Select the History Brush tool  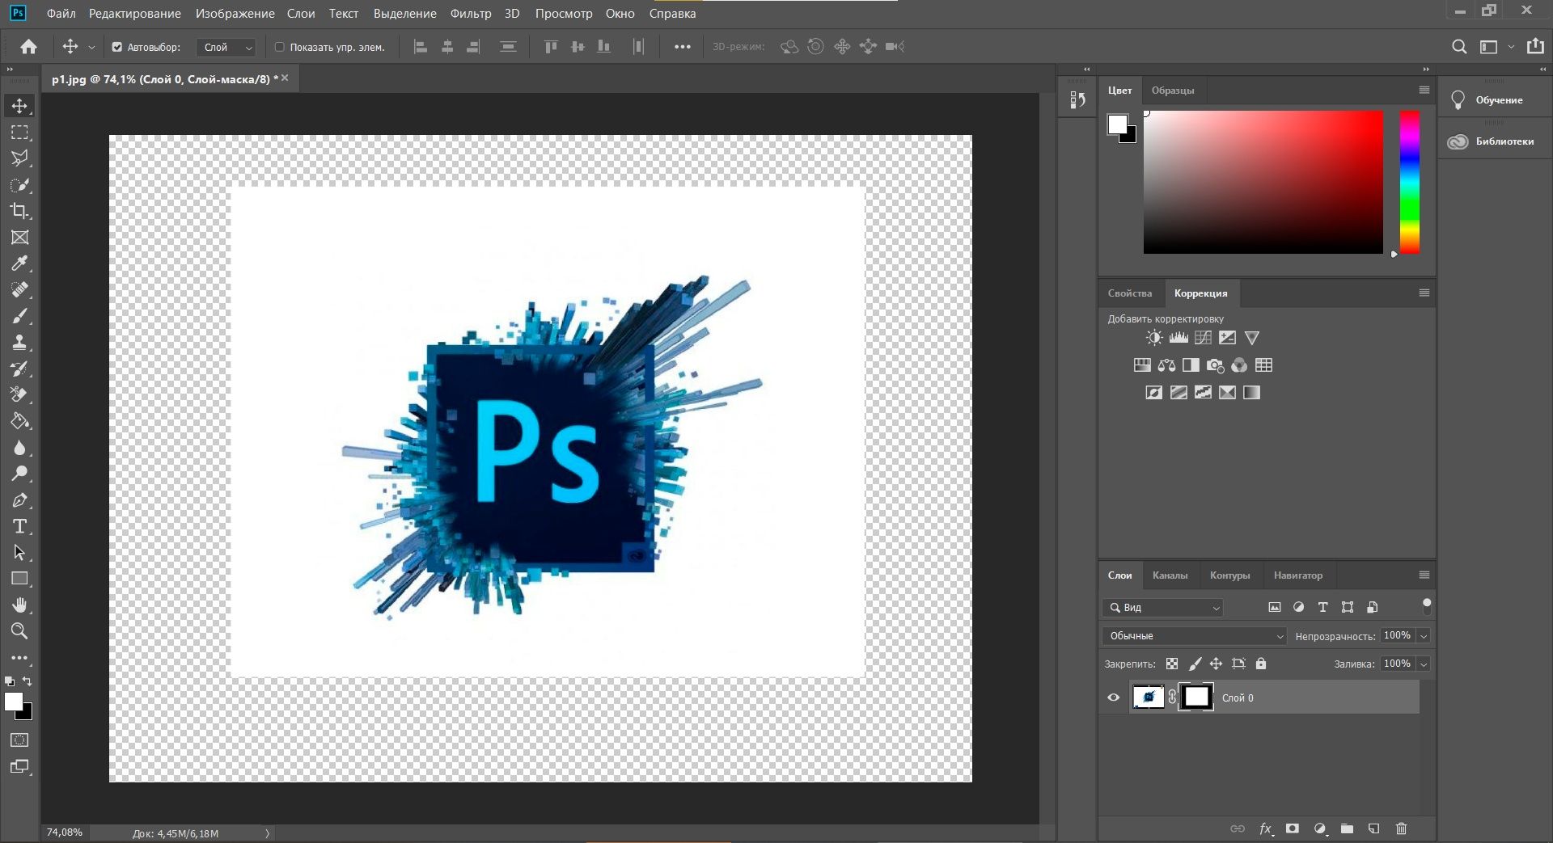coord(19,369)
